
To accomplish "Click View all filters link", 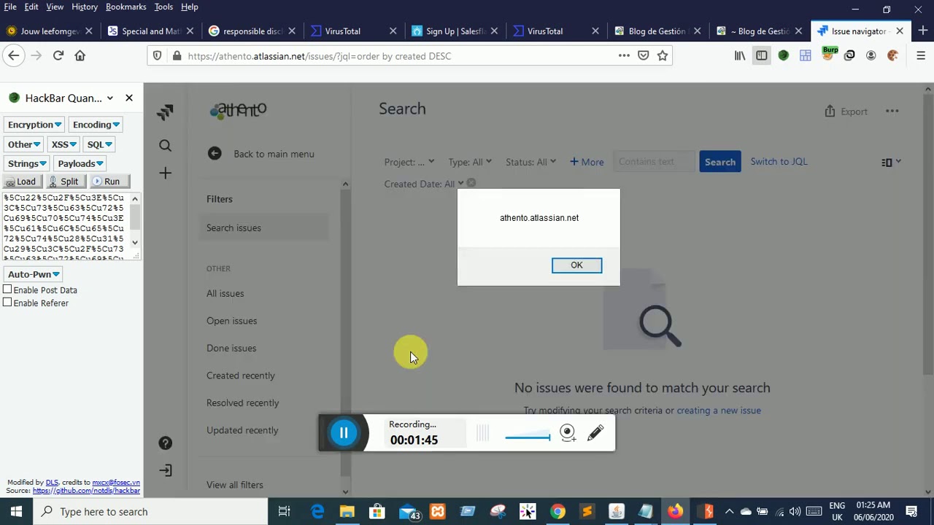I will [235, 485].
